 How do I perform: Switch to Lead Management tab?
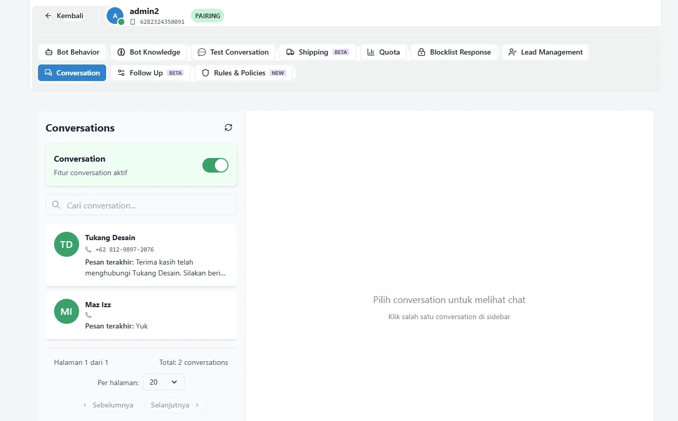coord(545,52)
